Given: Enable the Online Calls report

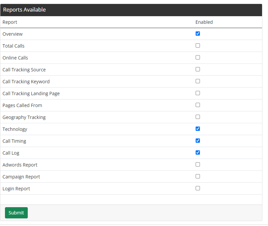Looking at the screenshot, I should pos(198,57).
